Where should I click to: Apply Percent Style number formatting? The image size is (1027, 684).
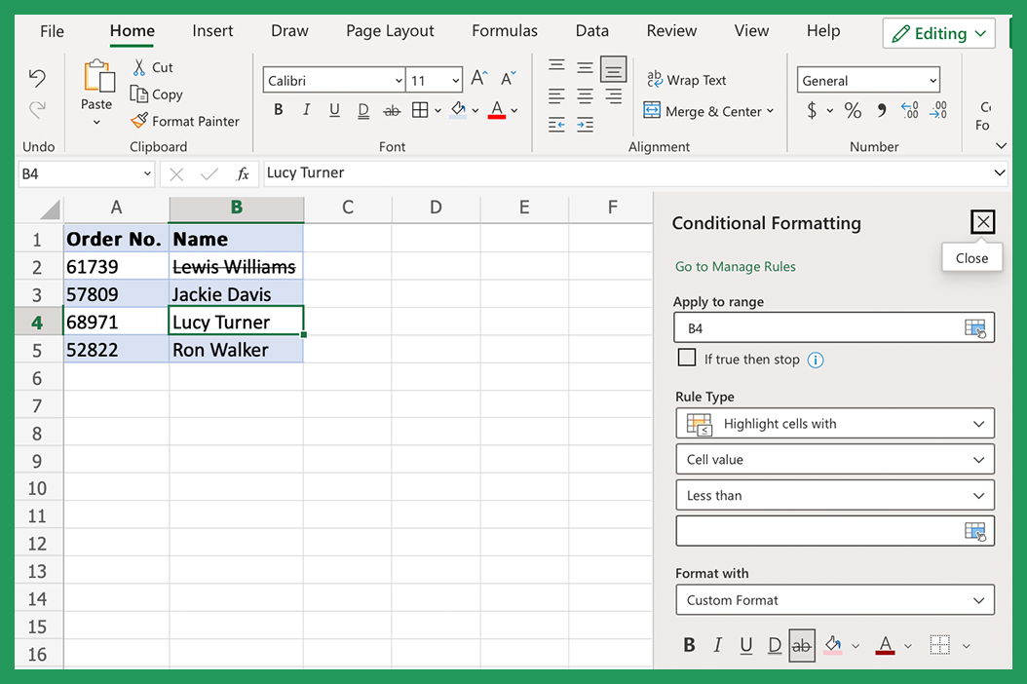tap(853, 111)
